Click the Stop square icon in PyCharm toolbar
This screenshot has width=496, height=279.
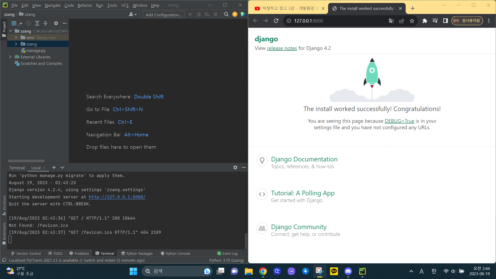216,14
